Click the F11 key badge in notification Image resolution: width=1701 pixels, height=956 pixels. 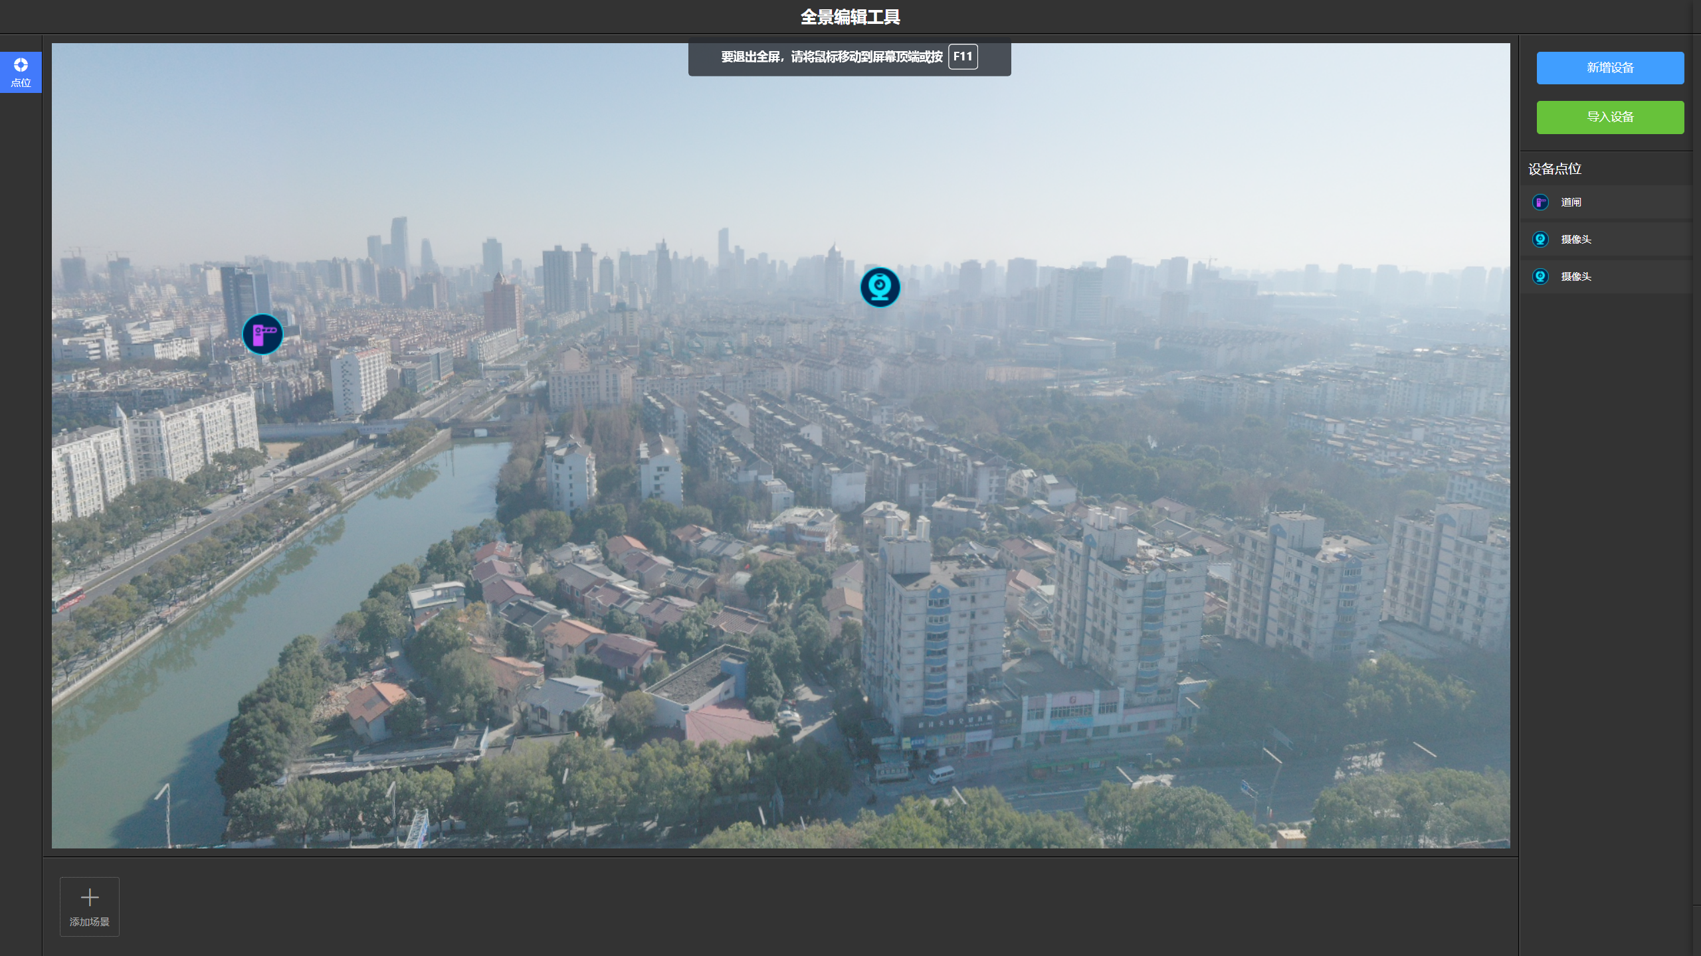click(962, 56)
